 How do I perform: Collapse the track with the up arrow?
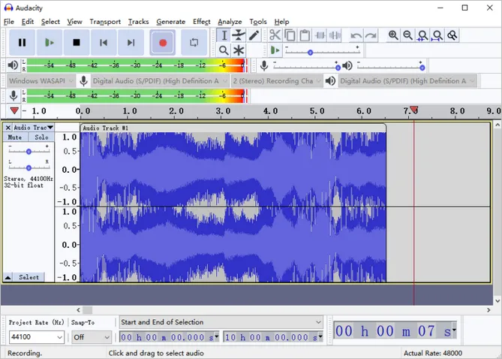(8, 277)
